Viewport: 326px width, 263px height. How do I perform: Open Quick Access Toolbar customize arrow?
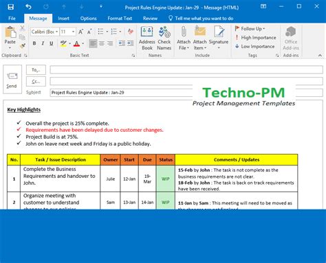[101, 7]
